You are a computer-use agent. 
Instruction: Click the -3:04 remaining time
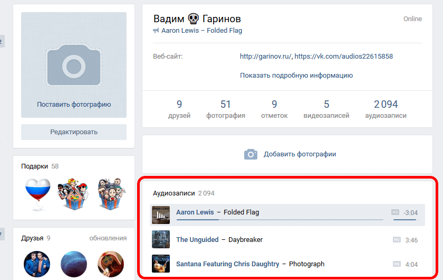click(410, 212)
